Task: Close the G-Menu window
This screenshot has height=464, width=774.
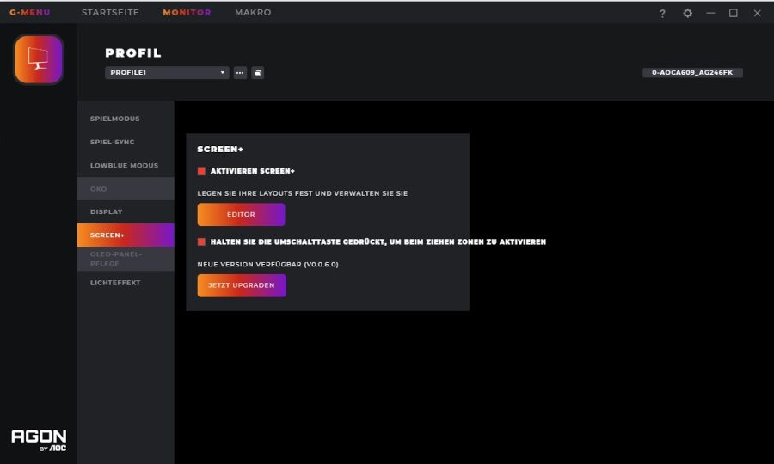Action: 757,13
